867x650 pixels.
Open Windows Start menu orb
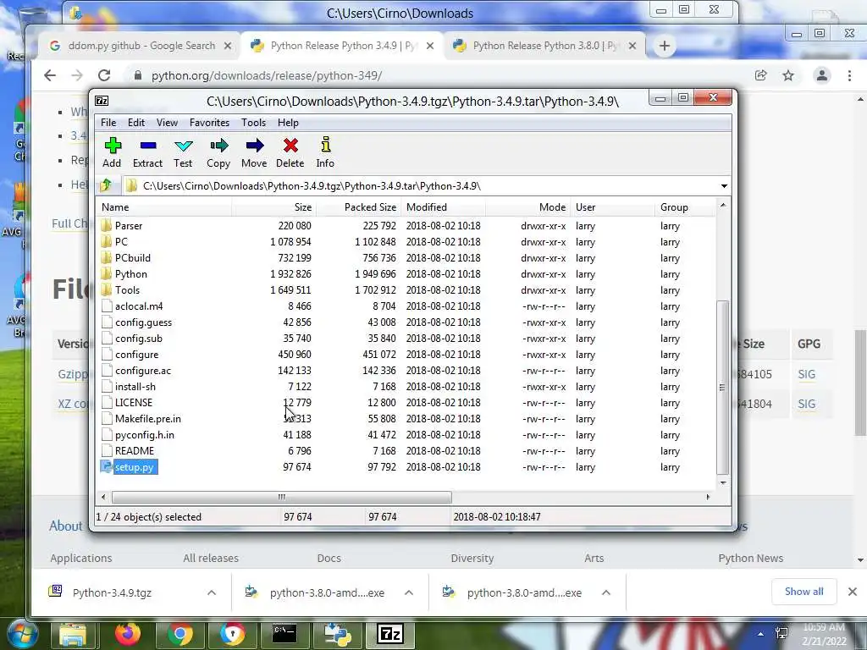22,633
